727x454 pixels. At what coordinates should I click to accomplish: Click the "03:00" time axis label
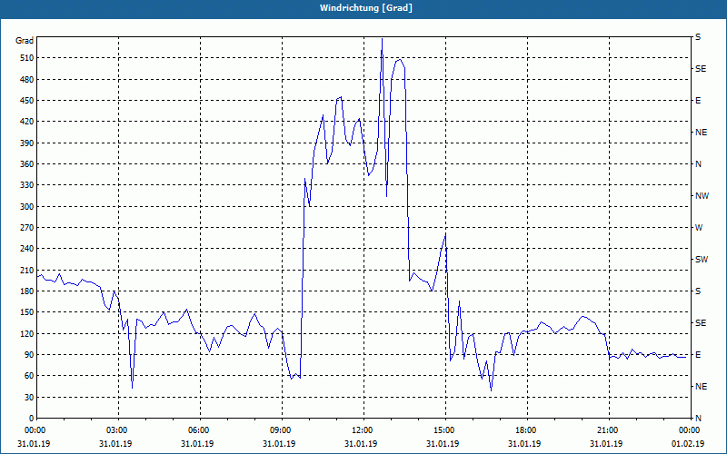point(119,430)
